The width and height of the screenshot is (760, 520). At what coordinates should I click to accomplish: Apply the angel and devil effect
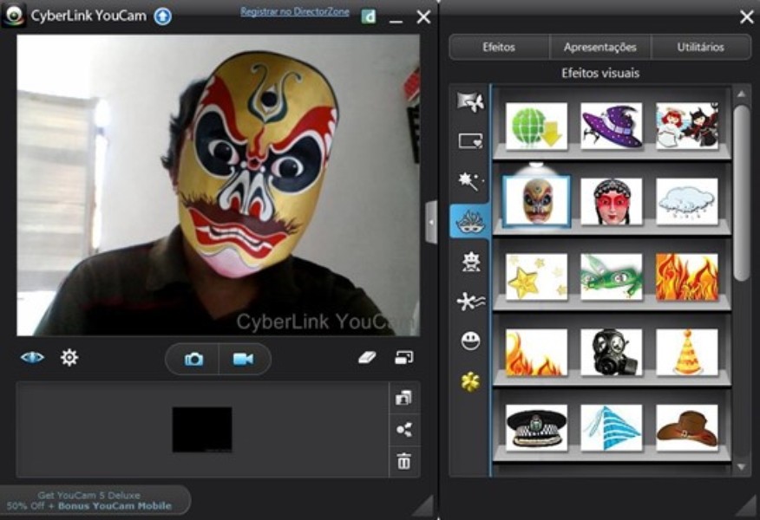click(x=687, y=126)
